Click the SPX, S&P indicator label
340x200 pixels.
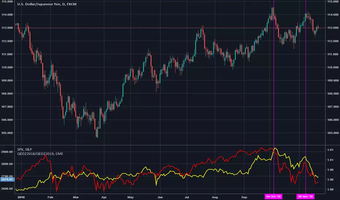[24, 149]
